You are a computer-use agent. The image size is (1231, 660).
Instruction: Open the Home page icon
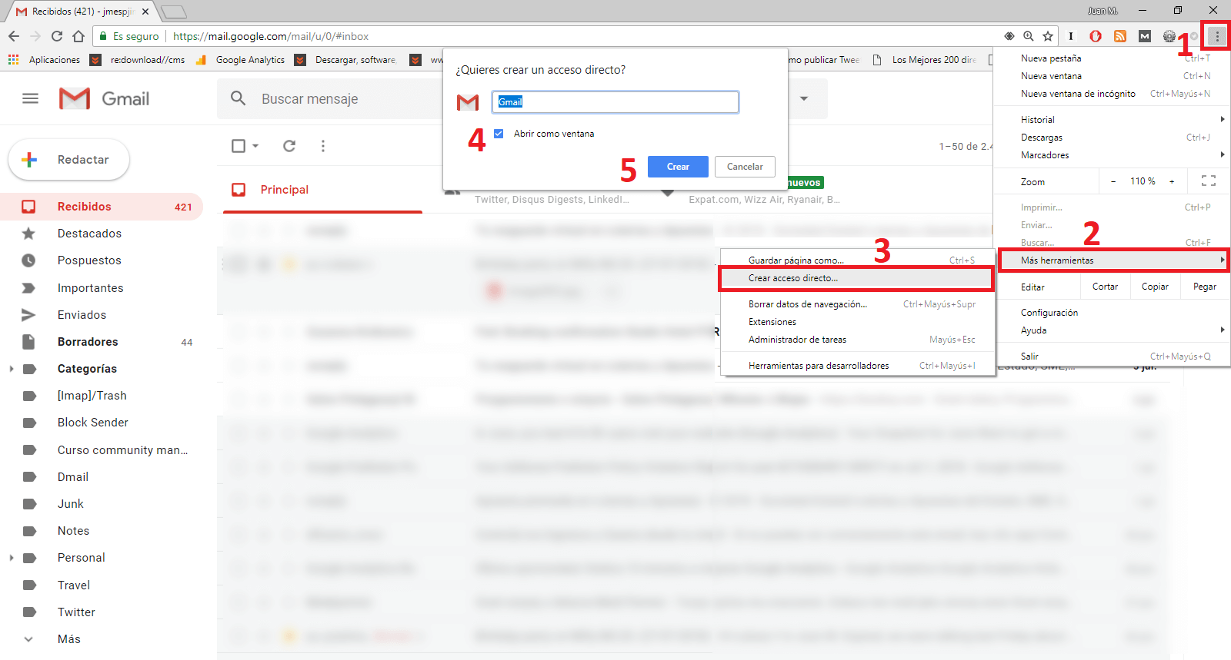78,36
